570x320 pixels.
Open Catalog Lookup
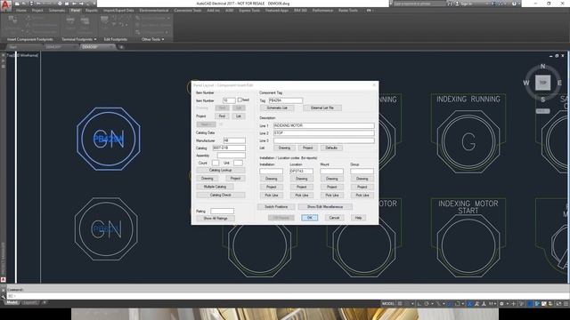pos(220,170)
